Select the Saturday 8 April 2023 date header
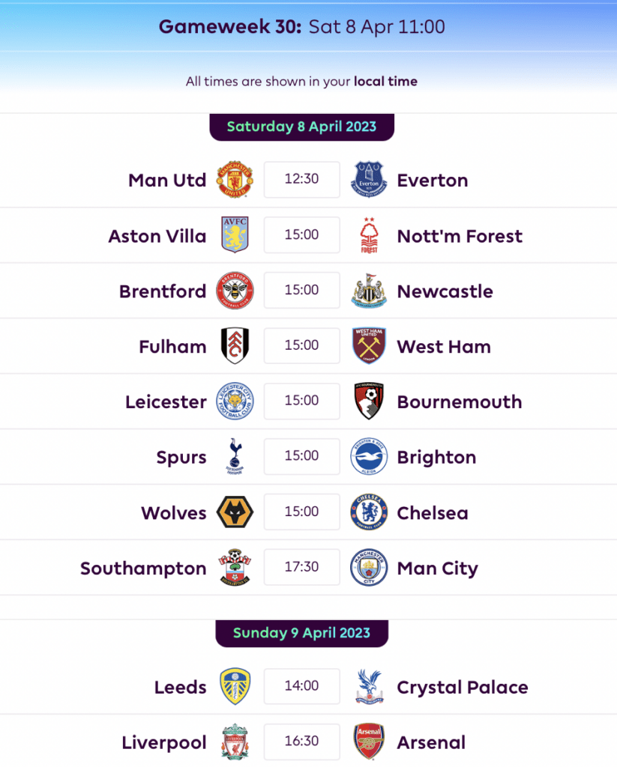Viewport: 617px width, 767px height. (x=301, y=127)
